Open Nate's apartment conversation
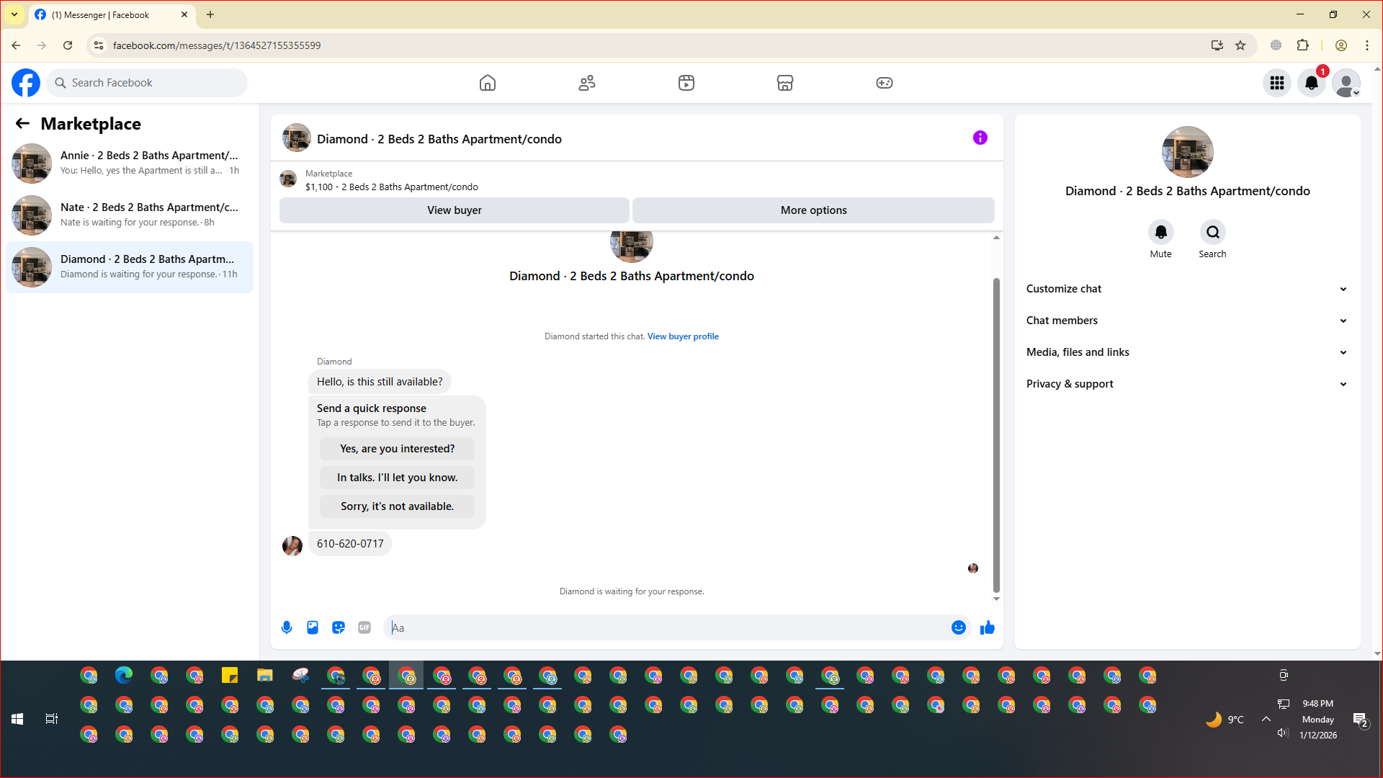Image resolution: width=1383 pixels, height=778 pixels. 130,215
